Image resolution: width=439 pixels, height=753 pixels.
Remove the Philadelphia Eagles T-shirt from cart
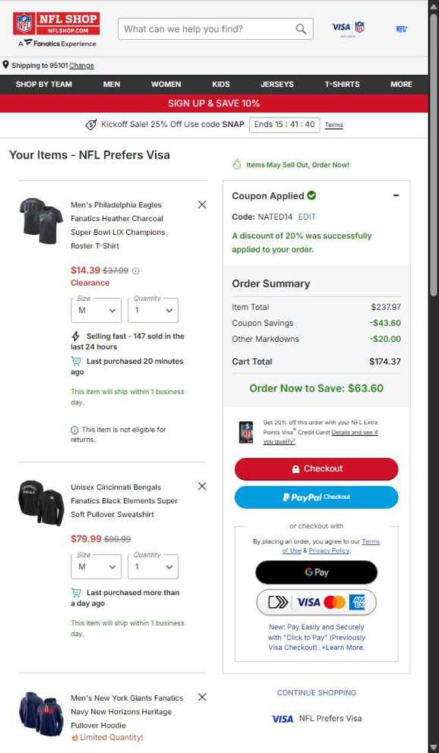point(202,205)
